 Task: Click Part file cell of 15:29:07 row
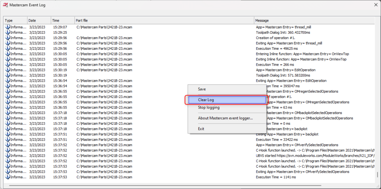tap(104, 27)
